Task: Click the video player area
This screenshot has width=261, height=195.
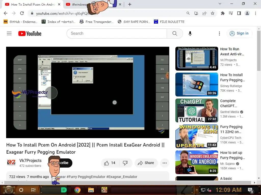Action: point(88,92)
